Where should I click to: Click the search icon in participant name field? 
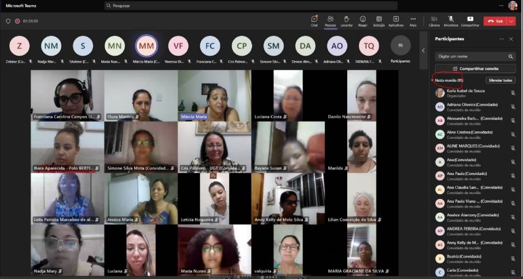[x=511, y=56]
